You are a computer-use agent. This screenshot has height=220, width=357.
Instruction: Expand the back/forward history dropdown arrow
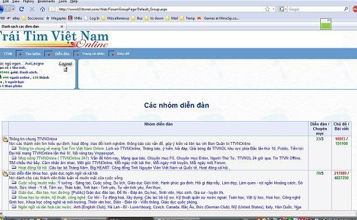pos(13,9)
